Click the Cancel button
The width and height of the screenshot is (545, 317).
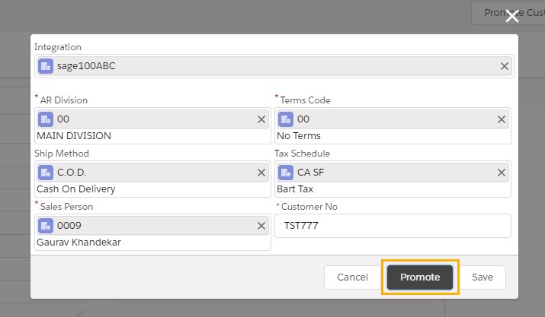click(352, 277)
